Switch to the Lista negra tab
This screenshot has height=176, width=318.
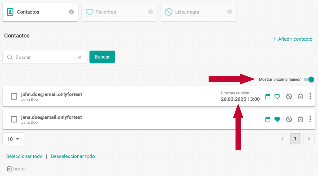click(198, 12)
